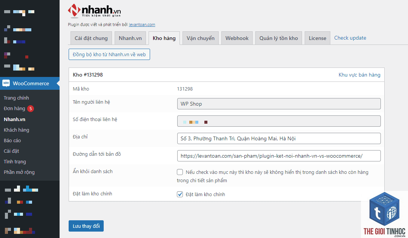Image resolution: width=408 pixels, height=238 pixels.
Task: Click the Check update link
Action: click(350, 38)
